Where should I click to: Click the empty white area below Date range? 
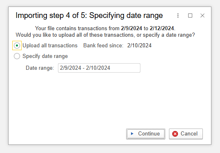coord(109,100)
